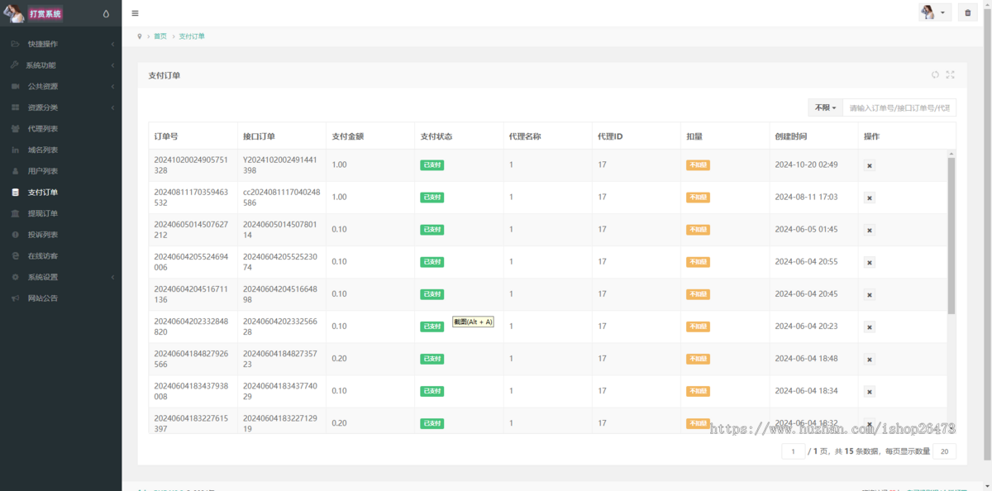Viewport: 992px width, 491px height.
Task: Toggle the hamburger sidebar menu icon
Action: click(136, 13)
